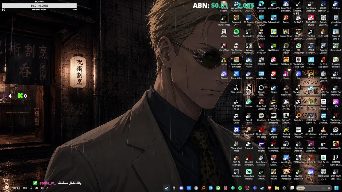Select the VRChat desktop icon
This screenshot has height=192, width=342.
[224, 33]
